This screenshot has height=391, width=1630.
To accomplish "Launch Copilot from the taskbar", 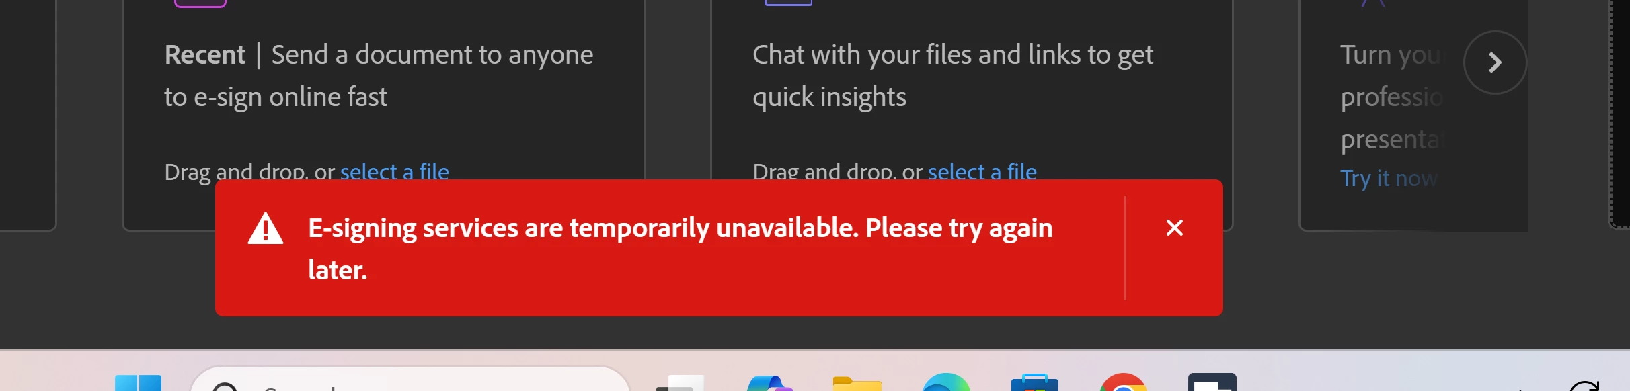I will [769, 383].
